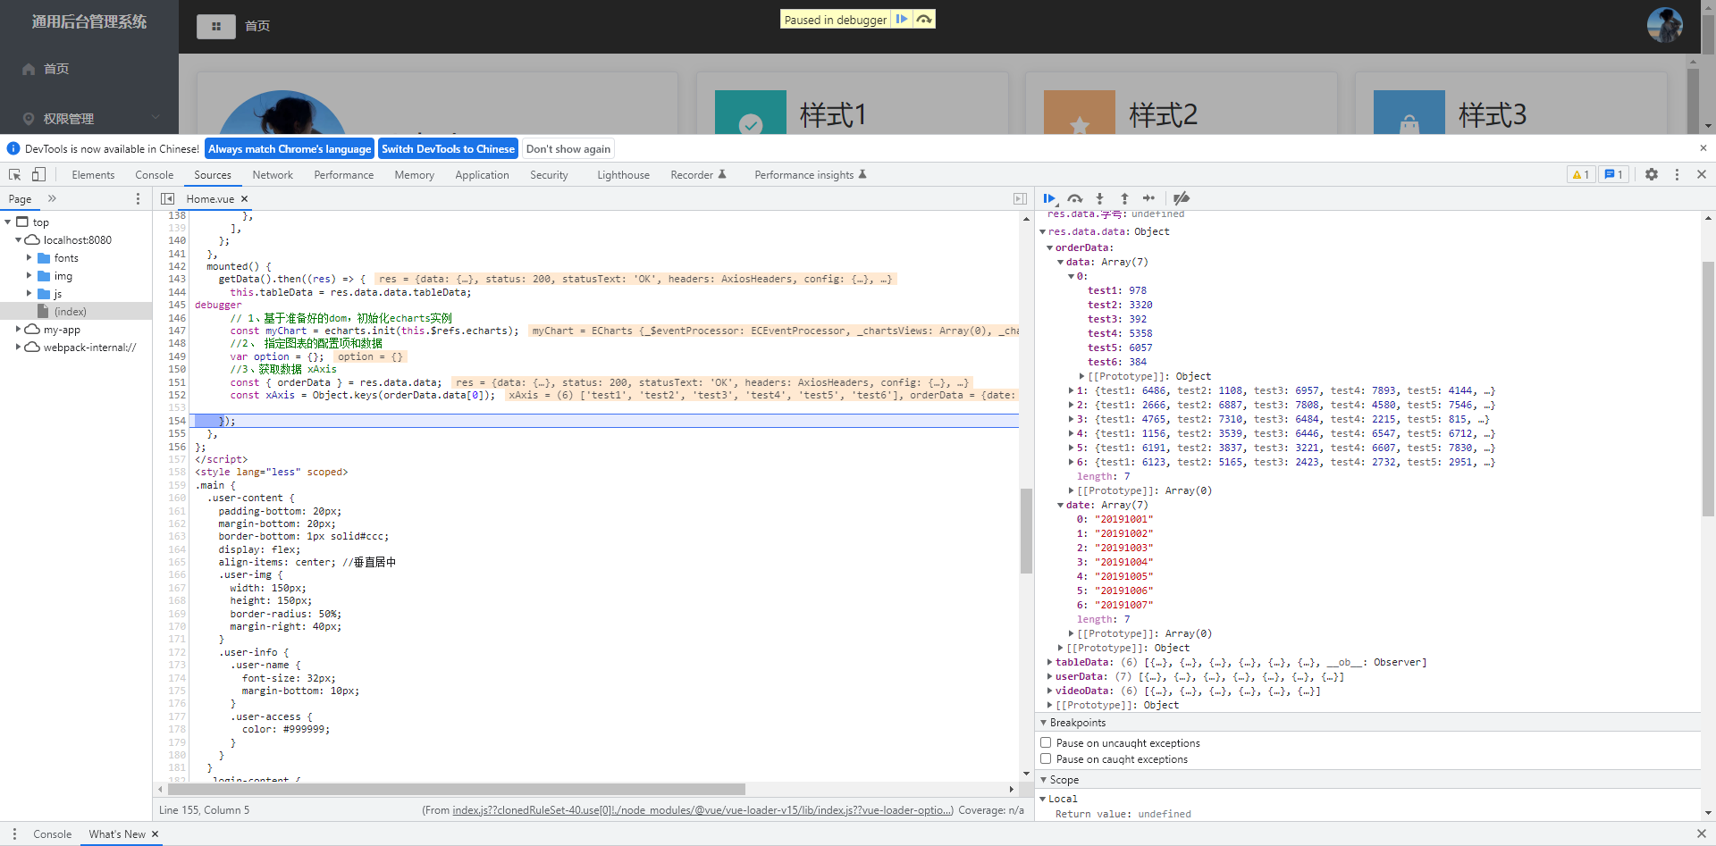Expand the fonts folder in file tree
Image resolution: width=1716 pixels, height=846 pixels.
coord(29,258)
